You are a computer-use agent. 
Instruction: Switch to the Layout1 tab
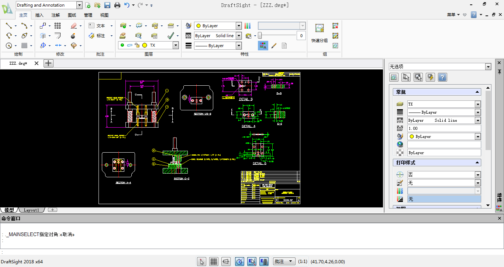click(32, 210)
